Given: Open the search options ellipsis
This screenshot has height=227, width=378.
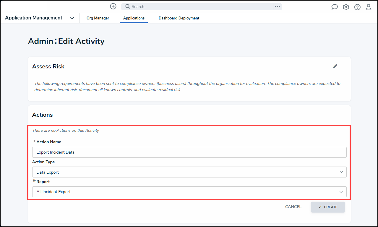Looking at the screenshot, I should (277, 6).
